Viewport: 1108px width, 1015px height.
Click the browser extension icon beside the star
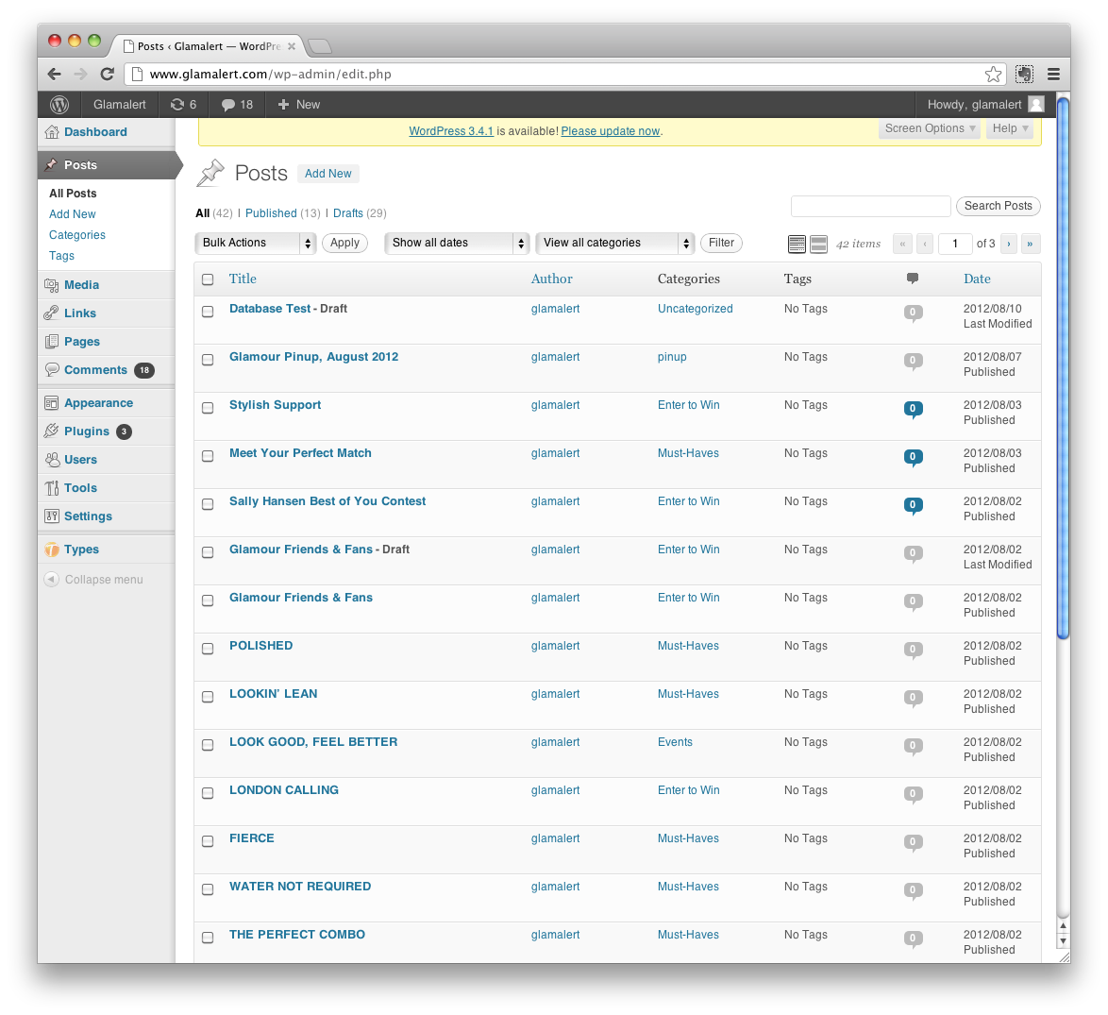[1024, 75]
